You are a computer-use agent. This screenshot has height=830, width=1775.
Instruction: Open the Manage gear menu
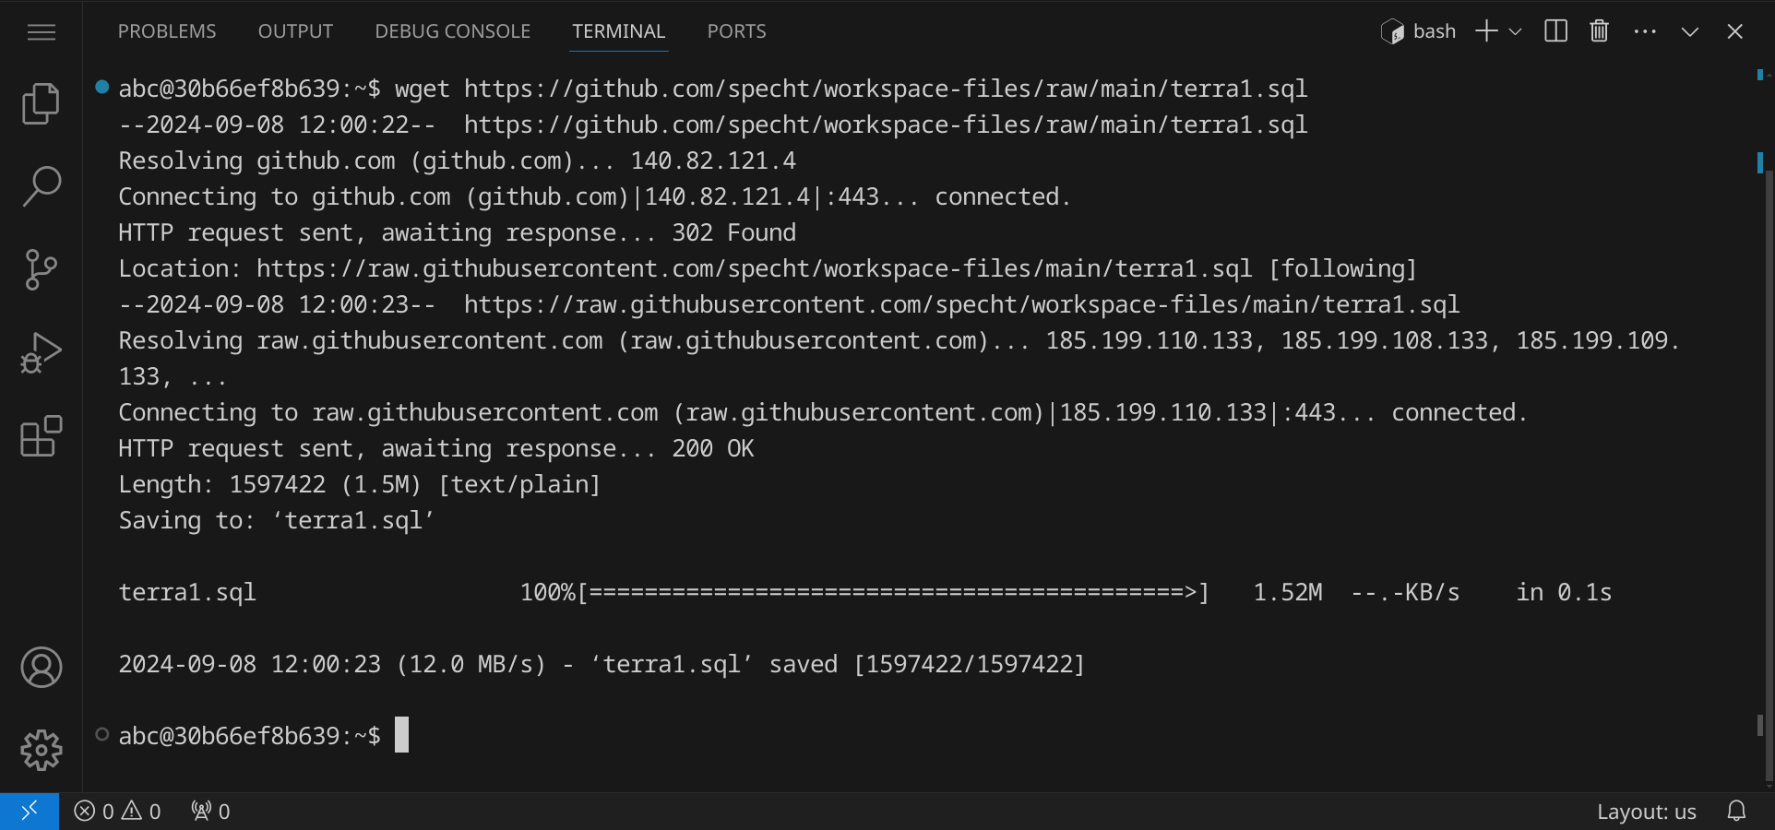[41, 750]
